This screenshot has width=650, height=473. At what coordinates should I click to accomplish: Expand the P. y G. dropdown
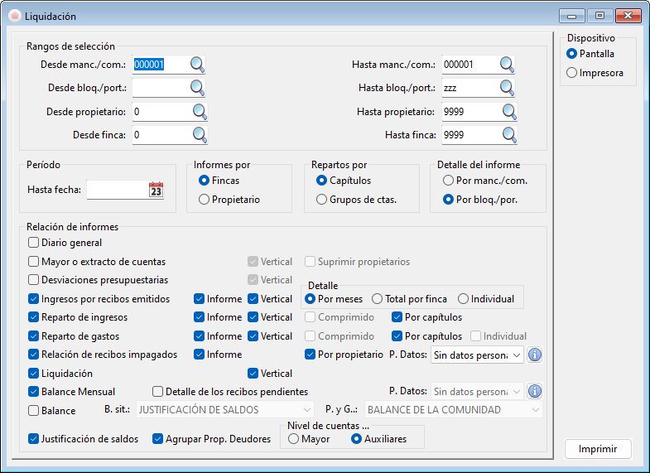454,410
